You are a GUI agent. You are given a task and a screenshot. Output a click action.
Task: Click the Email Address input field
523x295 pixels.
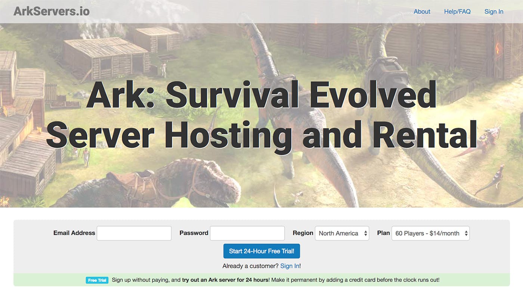[x=134, y=233]
